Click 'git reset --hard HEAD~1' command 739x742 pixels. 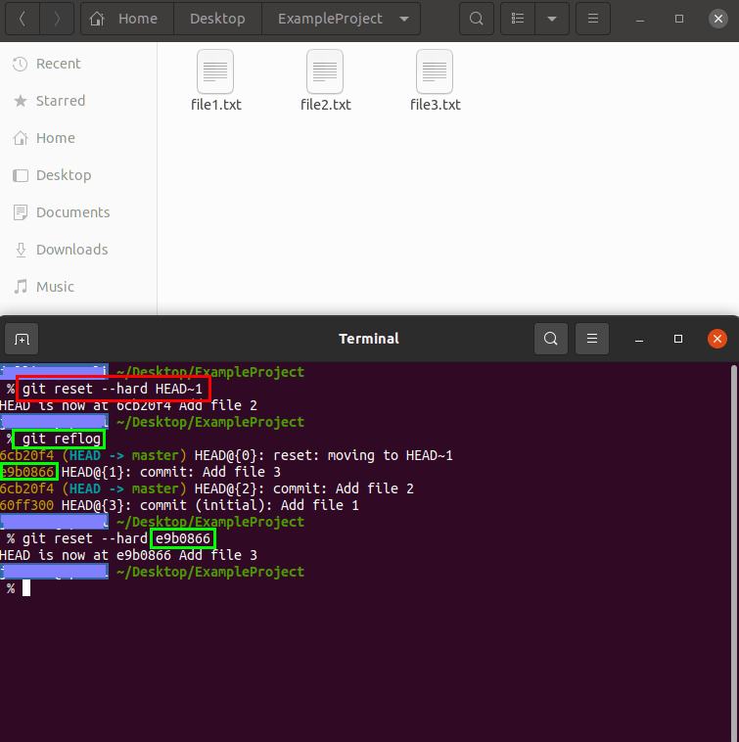pos(113,389)
